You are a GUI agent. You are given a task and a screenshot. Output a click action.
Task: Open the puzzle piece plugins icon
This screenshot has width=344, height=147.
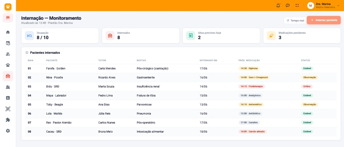[x=8, y=120]
